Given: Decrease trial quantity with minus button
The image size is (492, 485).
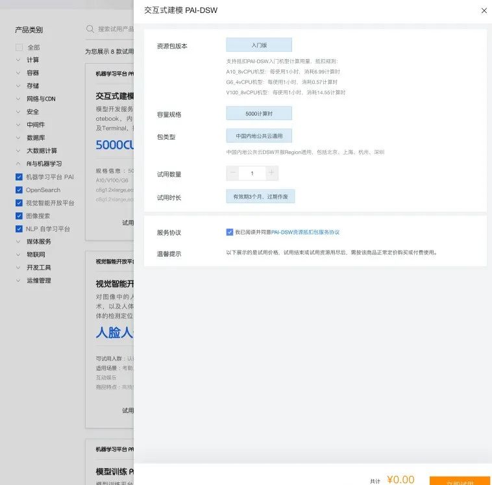Looking at the screenshot, I should (233, 173).
